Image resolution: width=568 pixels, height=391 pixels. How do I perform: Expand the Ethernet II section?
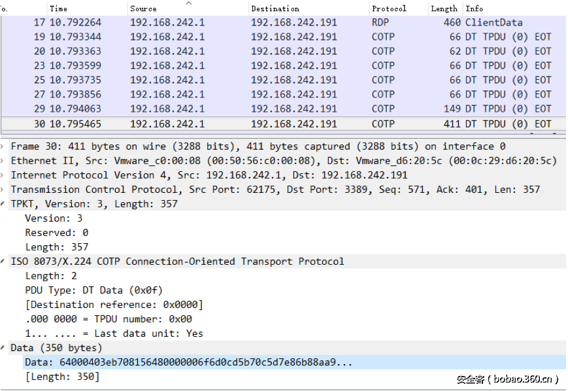[x=4, y=161]
